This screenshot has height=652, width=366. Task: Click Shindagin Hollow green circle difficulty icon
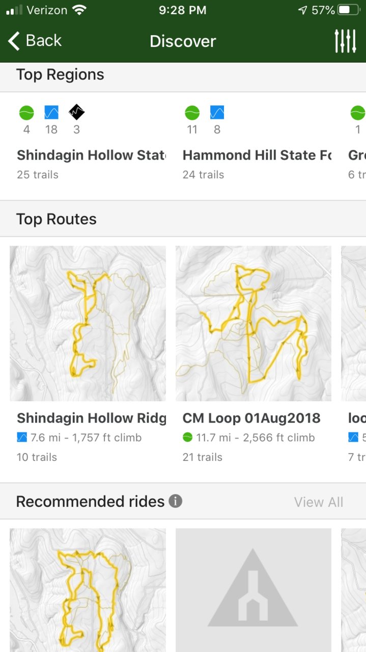26,112
